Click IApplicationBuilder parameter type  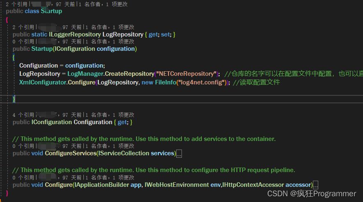pyautogui.click(x=101, y=185)
